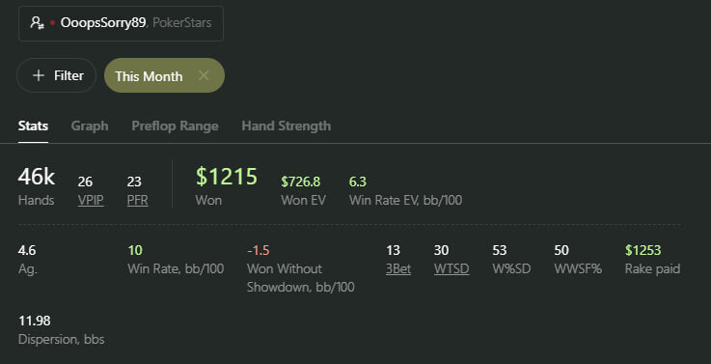Screen dimensions: 711x364
Task: Click the 46k Hands count
Action: click(x=37, y=176)
